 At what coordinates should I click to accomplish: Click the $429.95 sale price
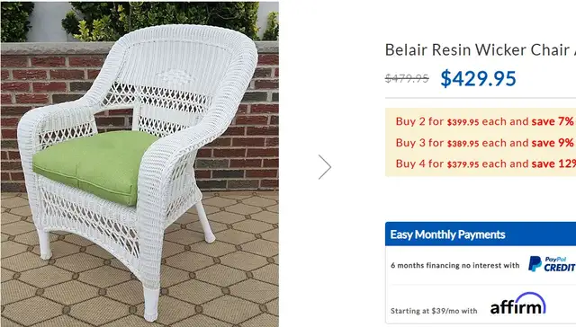point(478,78)
